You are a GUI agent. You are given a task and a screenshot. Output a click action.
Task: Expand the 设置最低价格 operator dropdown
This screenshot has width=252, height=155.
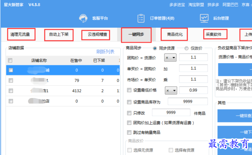point(170,91)
